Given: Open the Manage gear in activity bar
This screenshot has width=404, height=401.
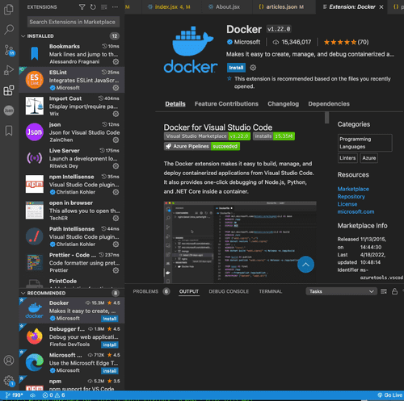Looking at the screenshot, I should 9,381.
